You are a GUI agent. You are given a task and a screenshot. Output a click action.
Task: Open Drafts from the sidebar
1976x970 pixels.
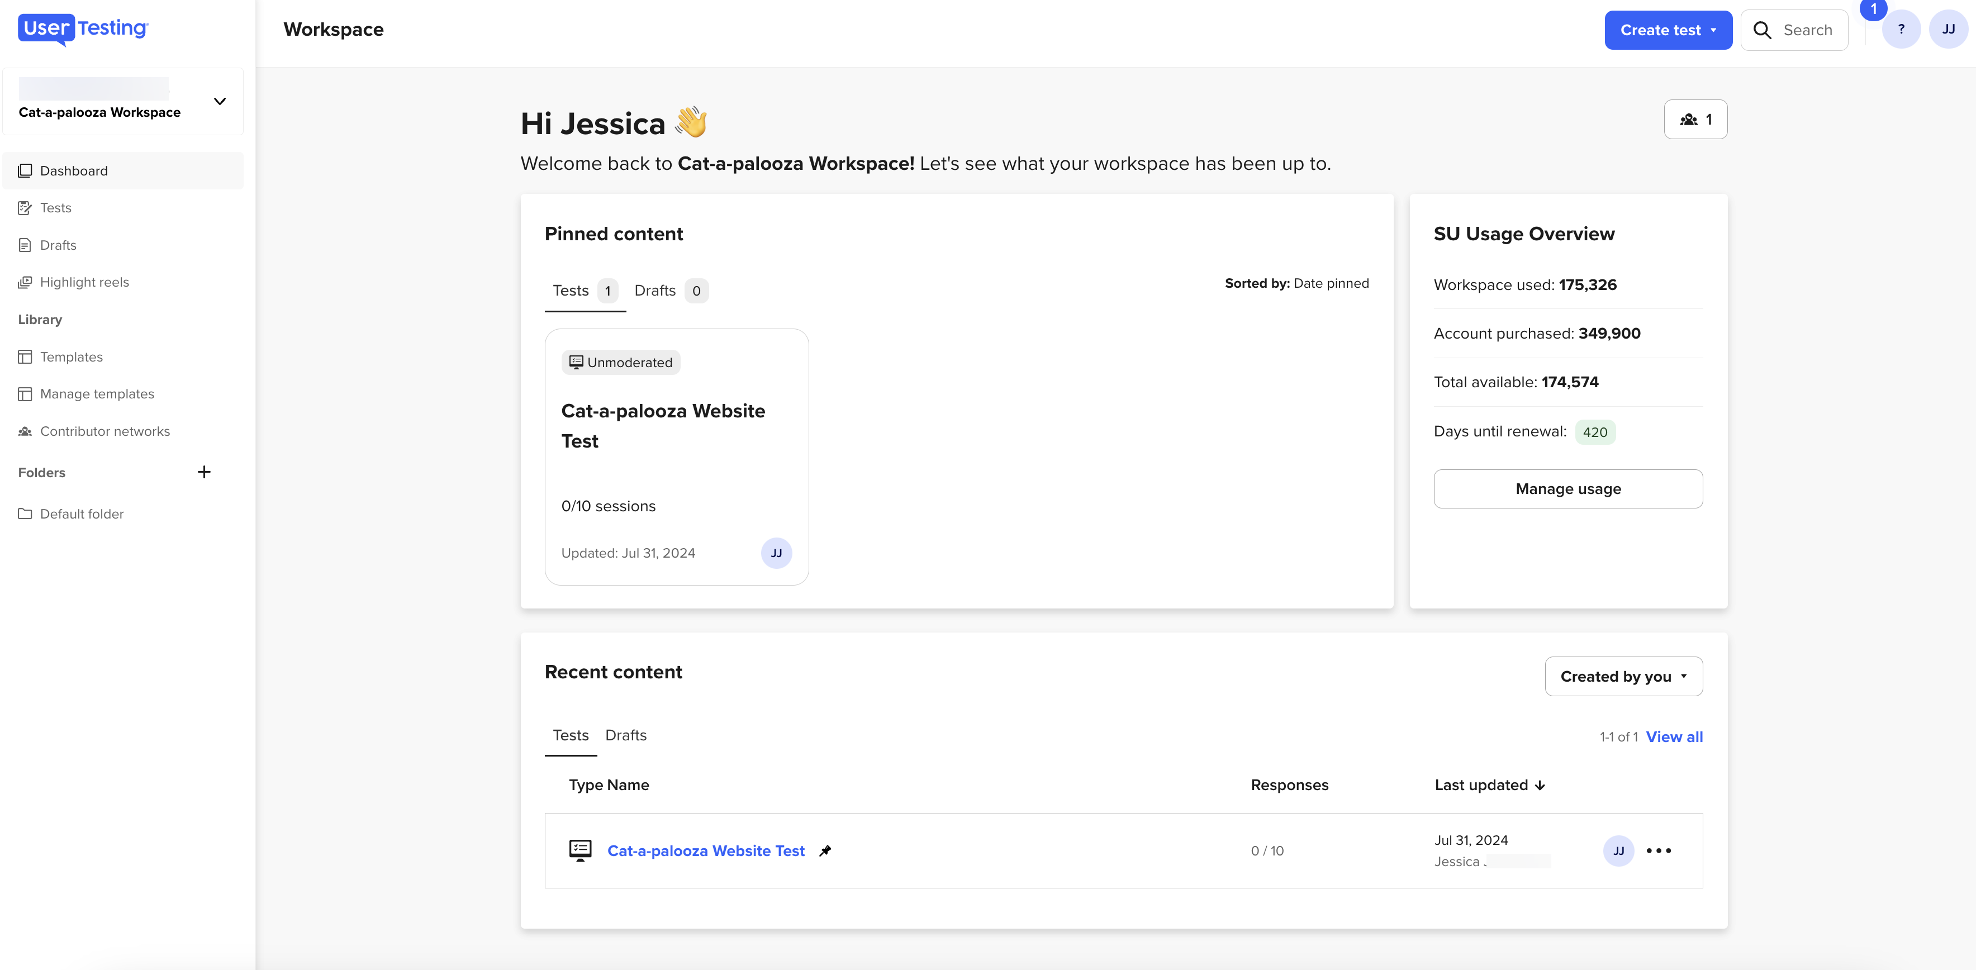pos(58,245)
